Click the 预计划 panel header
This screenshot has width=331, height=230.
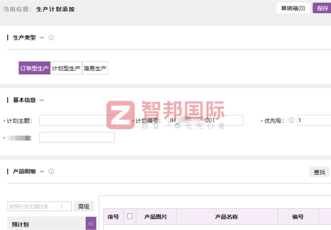click(x=46, y=224)
